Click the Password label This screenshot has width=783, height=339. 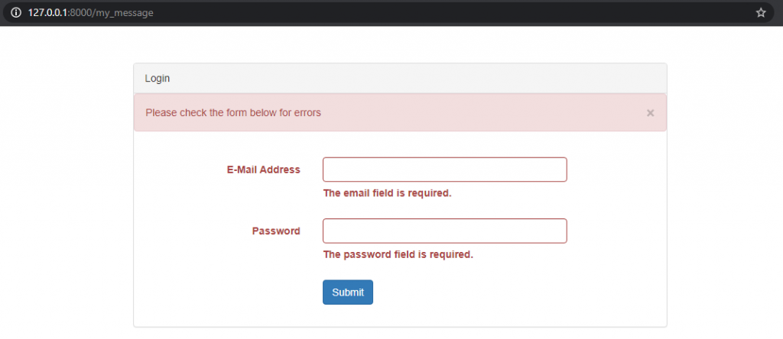coord(276,231)
